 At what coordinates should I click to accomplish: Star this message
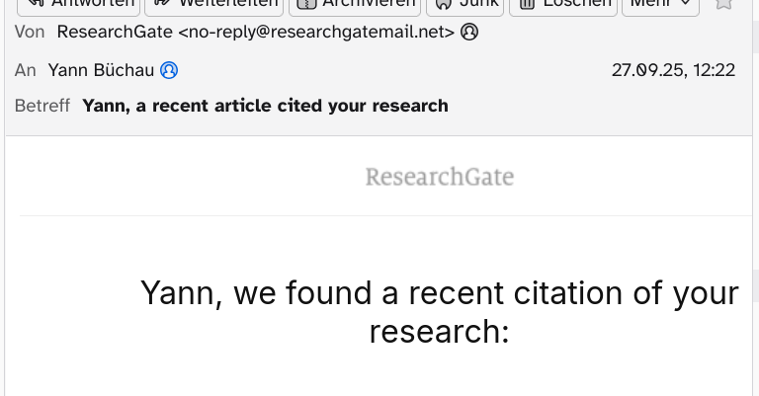724,4
